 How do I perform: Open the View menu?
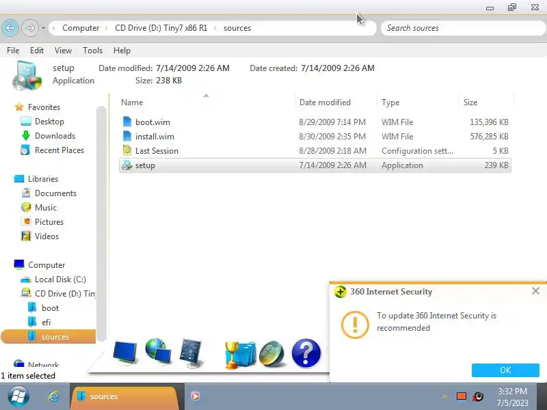63,51
